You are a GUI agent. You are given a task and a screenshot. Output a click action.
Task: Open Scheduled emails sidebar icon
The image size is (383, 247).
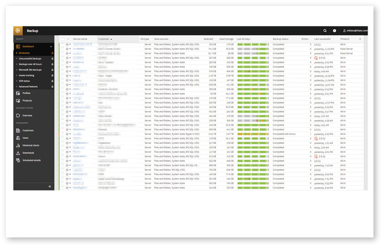(18, 160)
